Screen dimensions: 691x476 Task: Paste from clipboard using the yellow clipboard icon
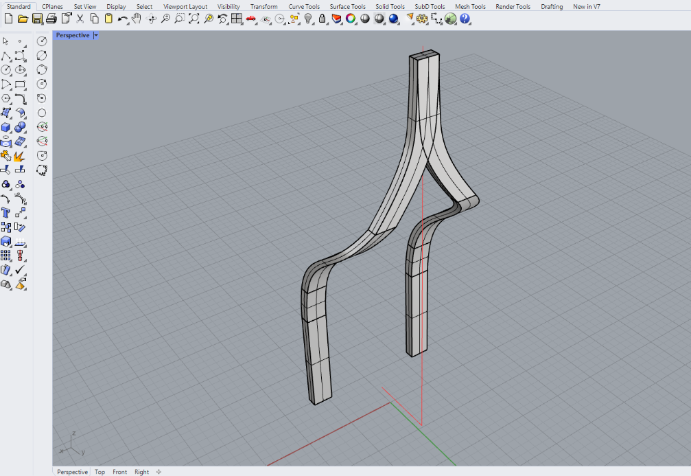coord(108,19)
